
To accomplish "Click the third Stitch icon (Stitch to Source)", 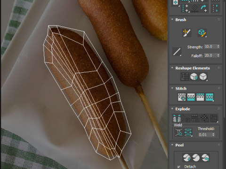I will (200, 97).
